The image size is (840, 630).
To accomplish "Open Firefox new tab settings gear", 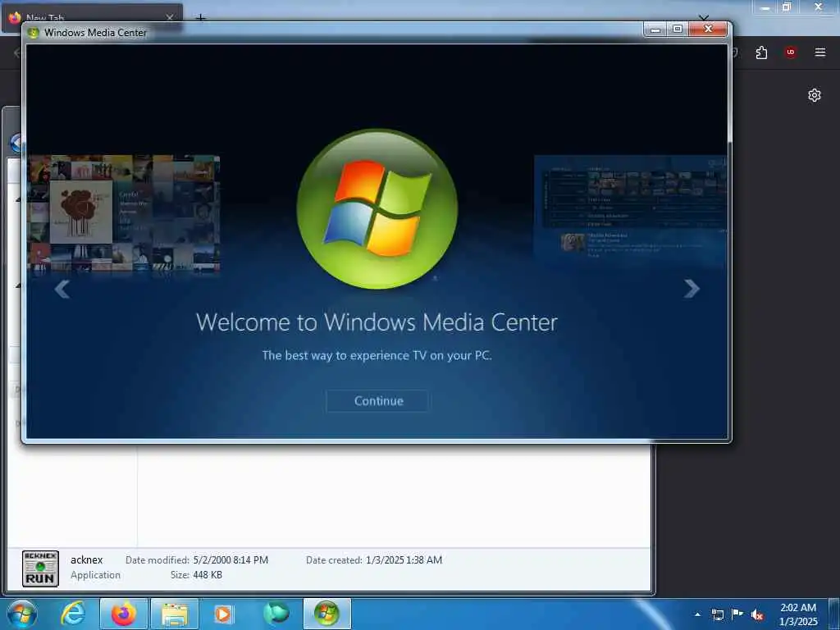I will (x=815, y=95).
